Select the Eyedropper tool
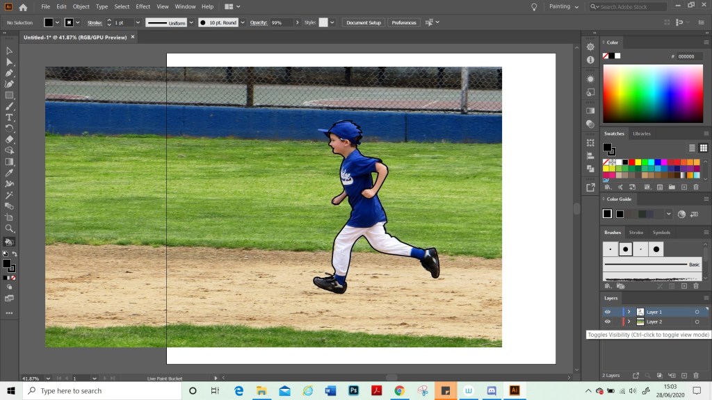 coord(10,173)
